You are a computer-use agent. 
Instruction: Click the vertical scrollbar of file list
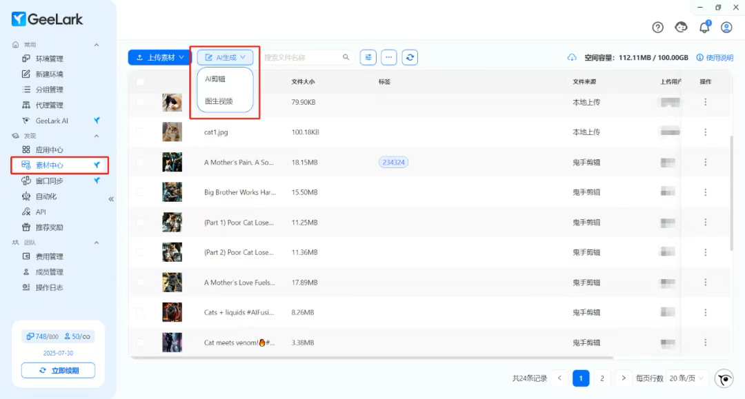point(732,193)
